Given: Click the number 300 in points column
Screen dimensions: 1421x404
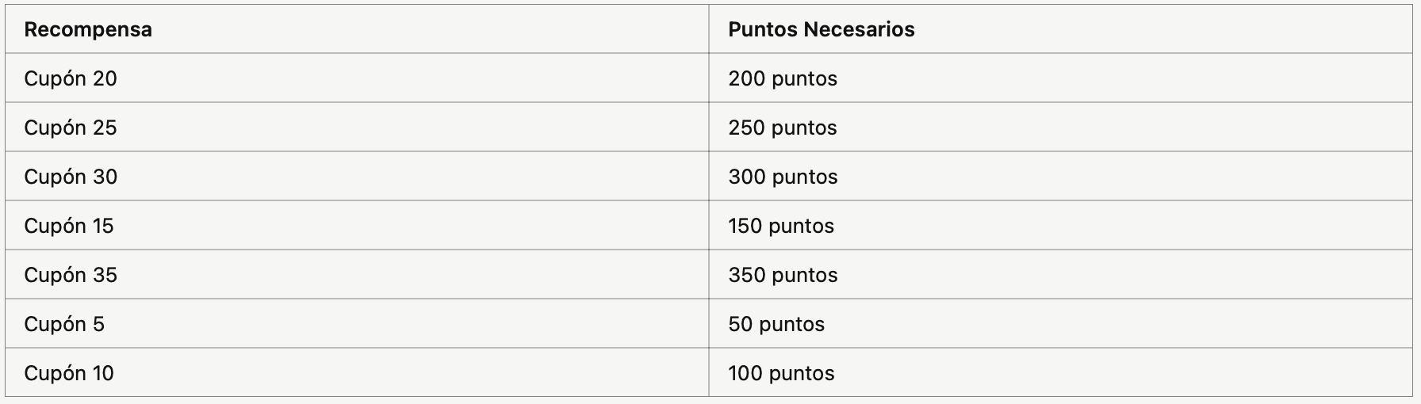Looking at the screenshot, I should (x=747, y=177).
